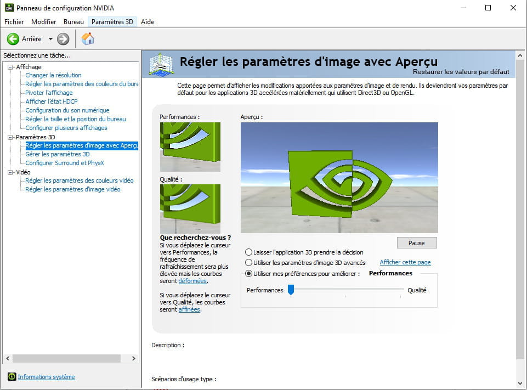Open the Bureau menu
527x390 pixels.
click(73, 22)
